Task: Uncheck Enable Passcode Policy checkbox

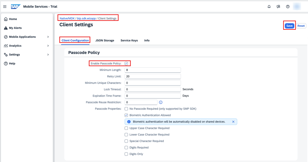Action: pos(126,64)
